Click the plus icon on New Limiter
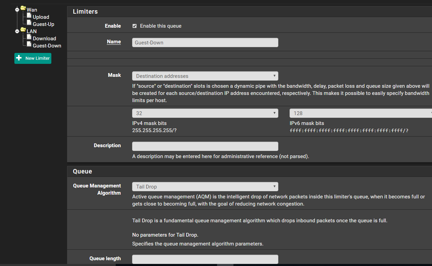Viewport: 432px width, 266px height. click(19, 58)
